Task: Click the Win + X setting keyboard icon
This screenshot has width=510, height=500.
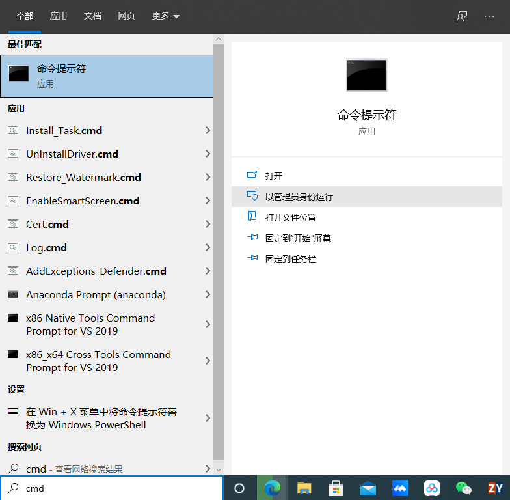Action: (x=13, y=411)
